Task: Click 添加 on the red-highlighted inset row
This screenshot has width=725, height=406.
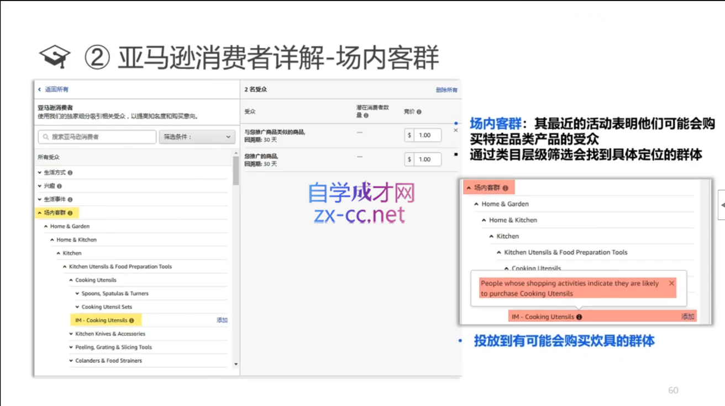Action: pos(687,317)
